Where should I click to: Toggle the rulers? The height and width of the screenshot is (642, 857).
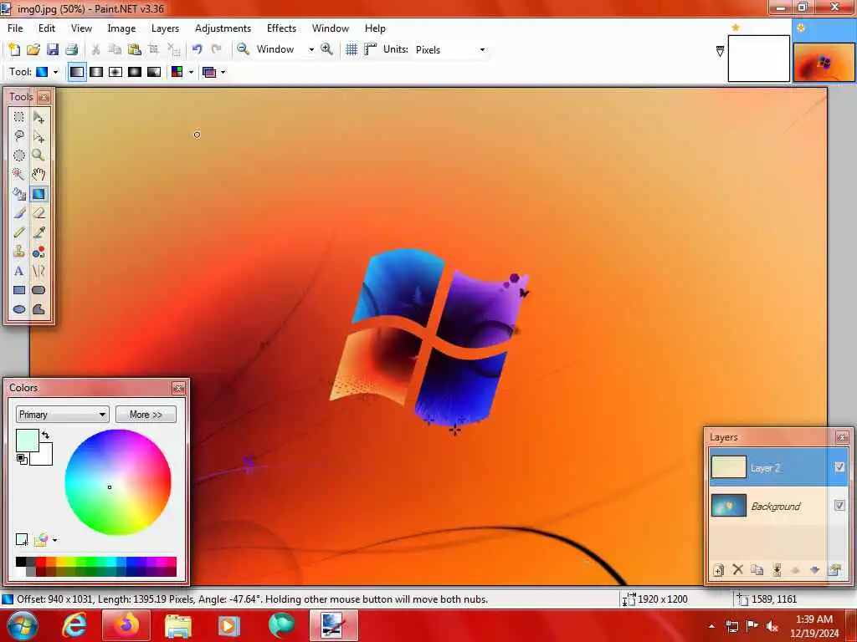tap(371, 49)
